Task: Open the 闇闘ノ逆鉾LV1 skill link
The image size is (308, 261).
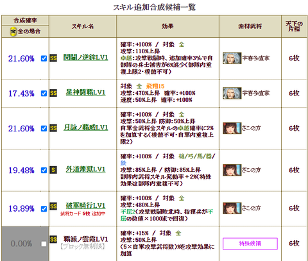Action: 85,58
